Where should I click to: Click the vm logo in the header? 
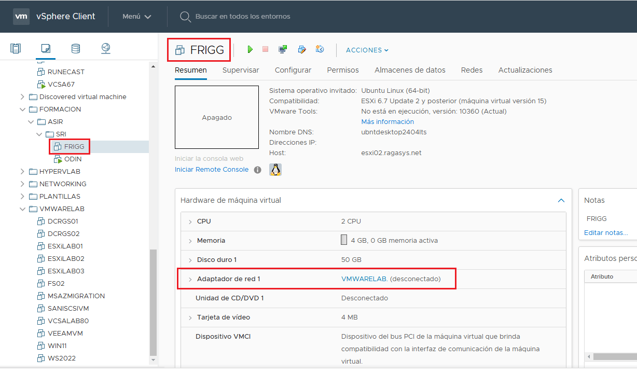click(x=21, y=16)
